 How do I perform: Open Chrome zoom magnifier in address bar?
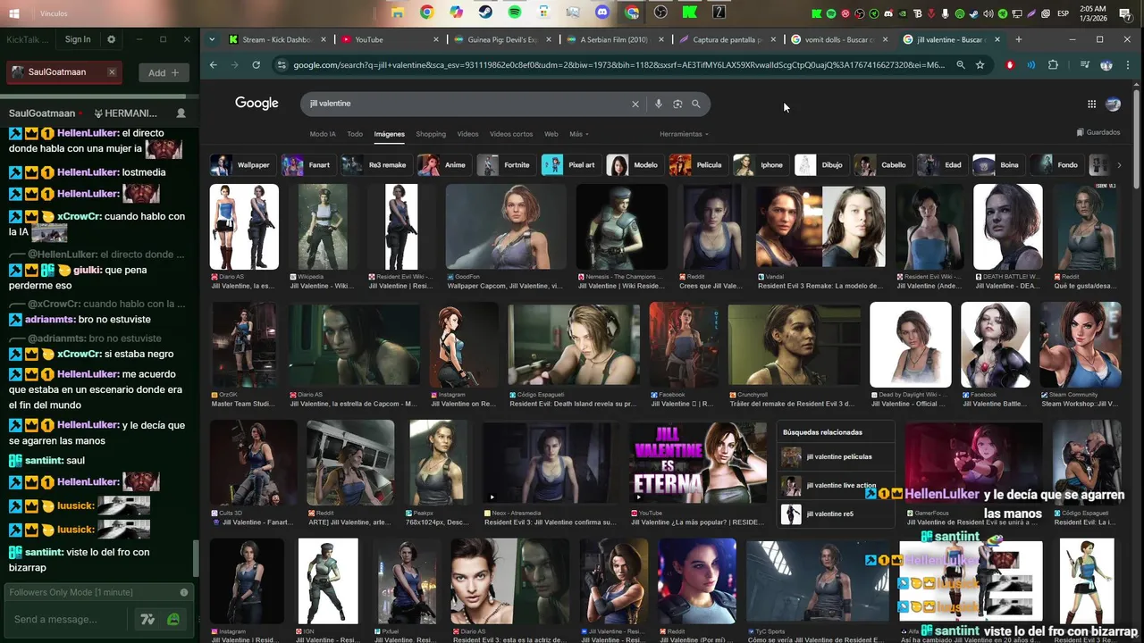[x=961, y=65]
